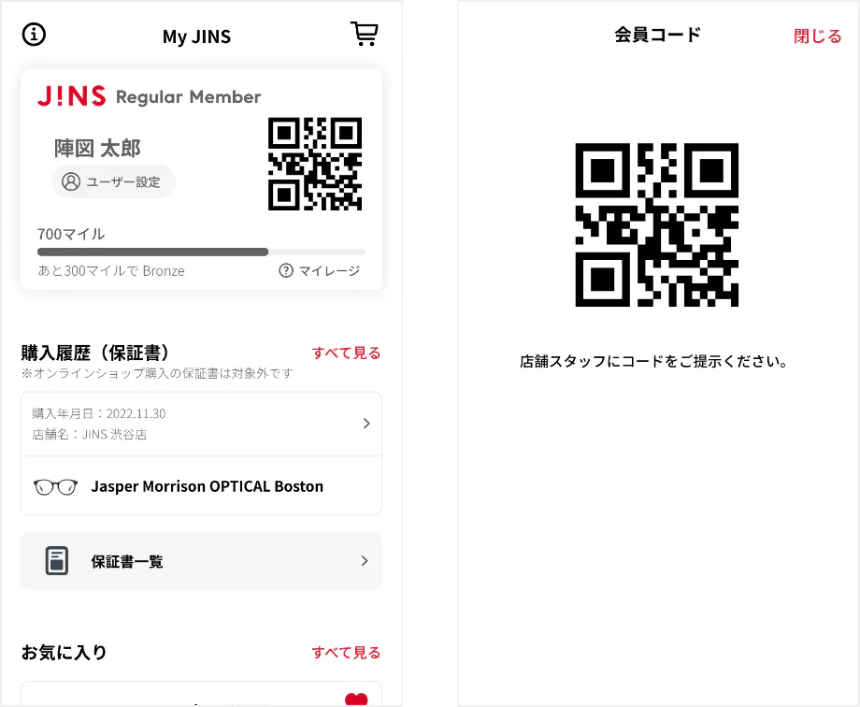Viewport: 860px width, 707px height.
Task: Click the 店舗名：JINS 渋谷店 line
Action: [90, 435]
